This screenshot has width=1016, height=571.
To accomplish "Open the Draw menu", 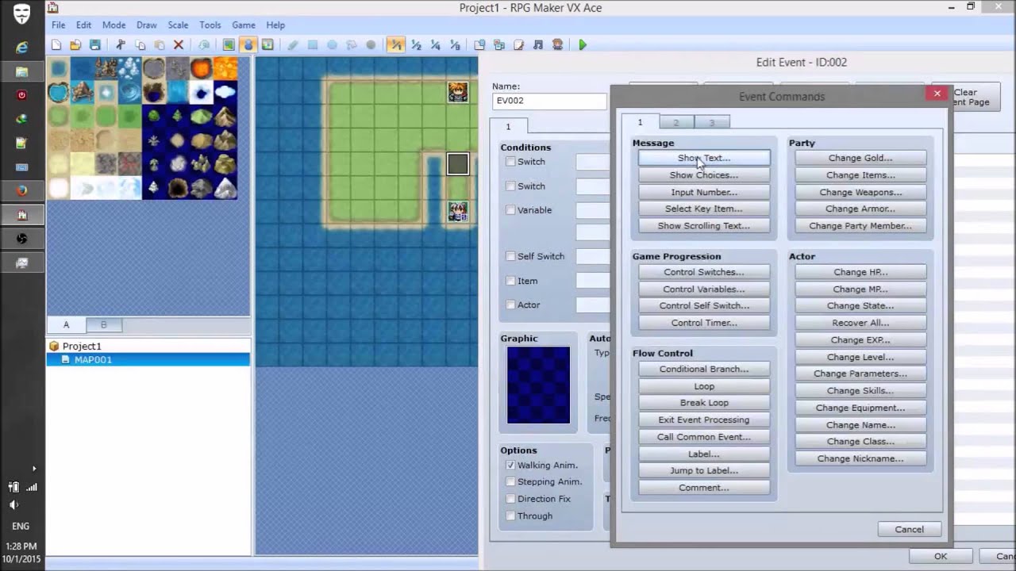I will pyautogui.click(x=147, y=25).
